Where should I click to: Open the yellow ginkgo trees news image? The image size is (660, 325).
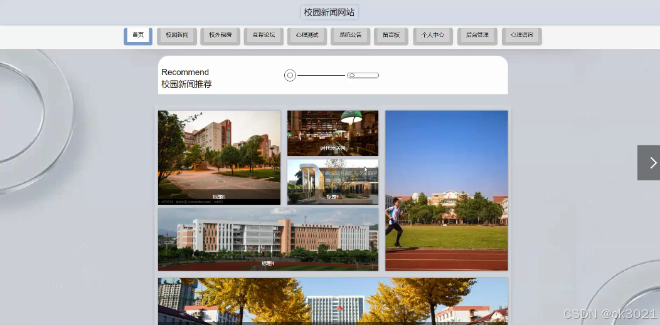tap(333, 301)
